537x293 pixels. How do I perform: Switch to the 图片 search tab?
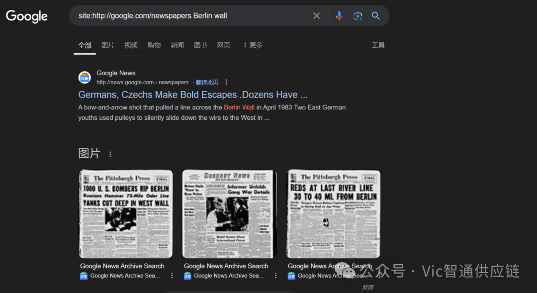tap(107, 45)
